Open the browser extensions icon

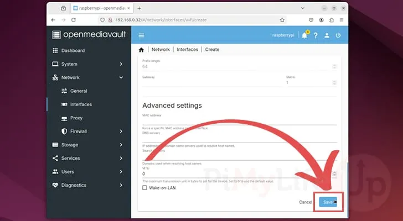pyautogui.click(x=332, y=20)
